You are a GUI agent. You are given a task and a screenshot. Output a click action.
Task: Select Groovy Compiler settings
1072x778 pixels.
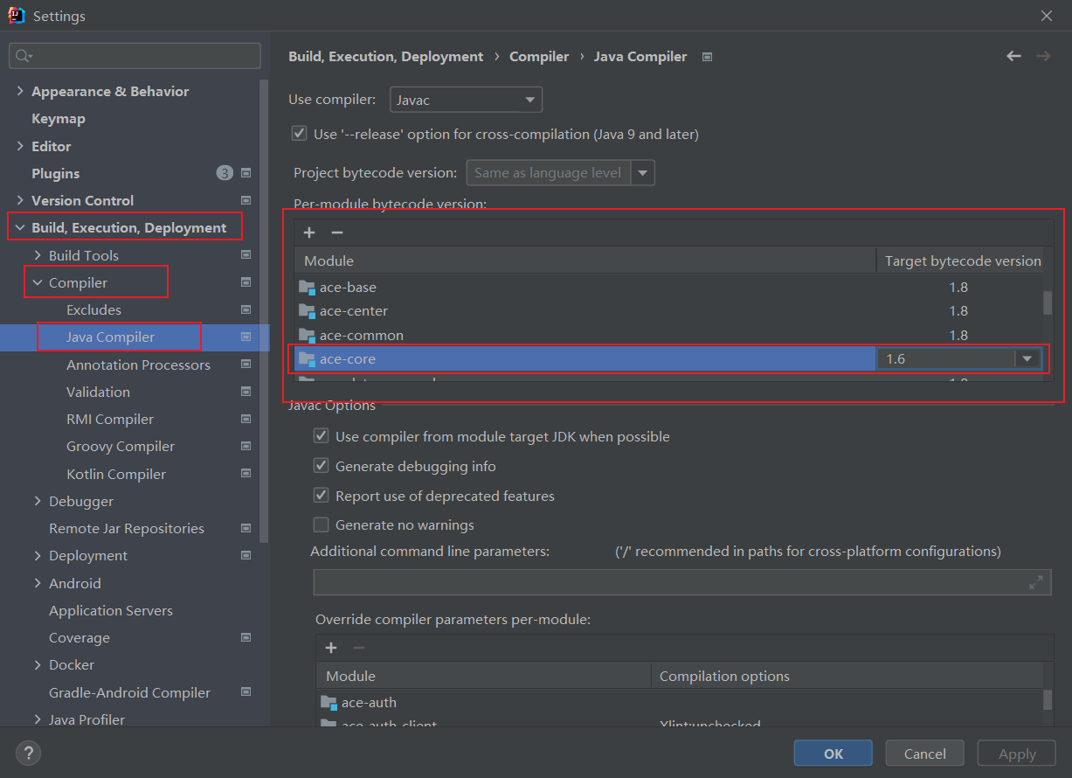[121, 446]
